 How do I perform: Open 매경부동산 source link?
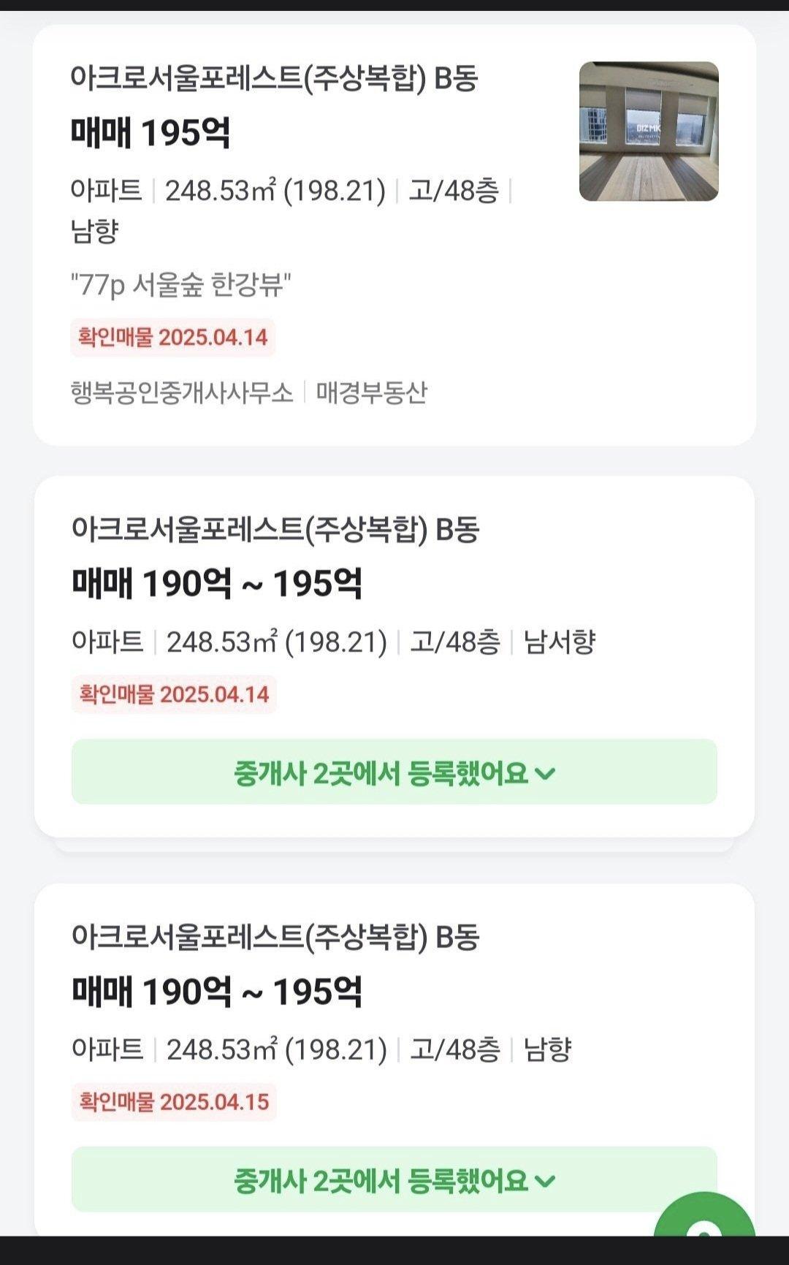[x=371, y=392]
